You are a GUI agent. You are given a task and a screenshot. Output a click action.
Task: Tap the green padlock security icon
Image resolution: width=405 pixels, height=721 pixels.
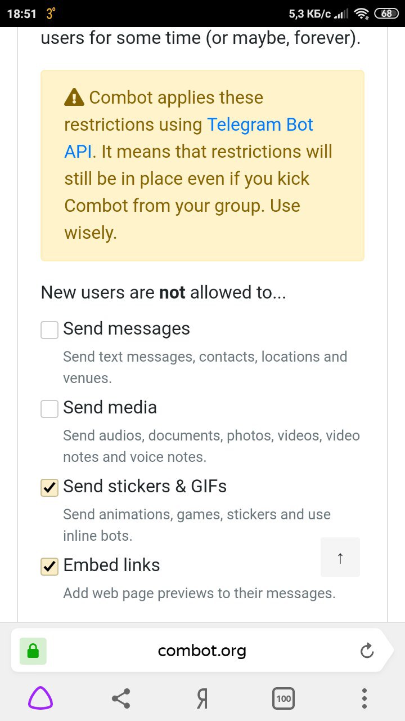tap(33, 651)
